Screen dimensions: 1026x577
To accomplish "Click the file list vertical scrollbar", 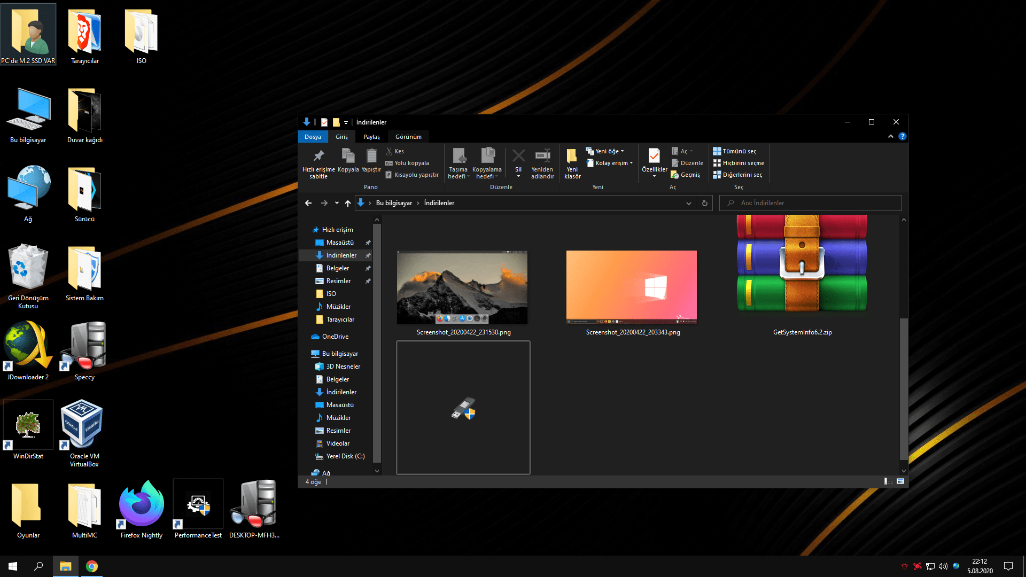I will pyautogui.click(x=904, y=388).
